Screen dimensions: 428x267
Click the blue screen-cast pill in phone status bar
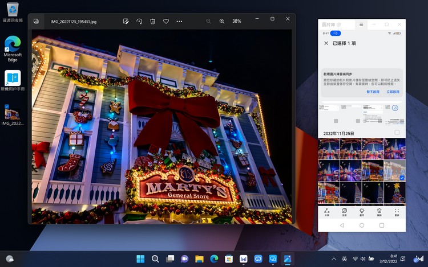click(336, 33)
